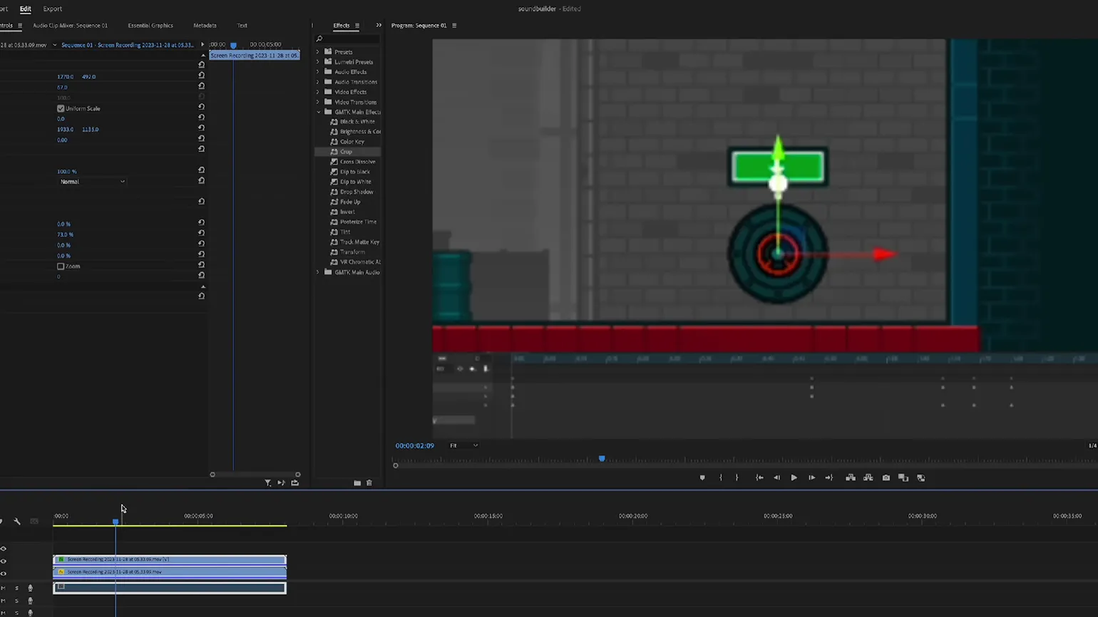Click the Effects panel search icon
The image size is (1098, 617).
pos(319,39)
